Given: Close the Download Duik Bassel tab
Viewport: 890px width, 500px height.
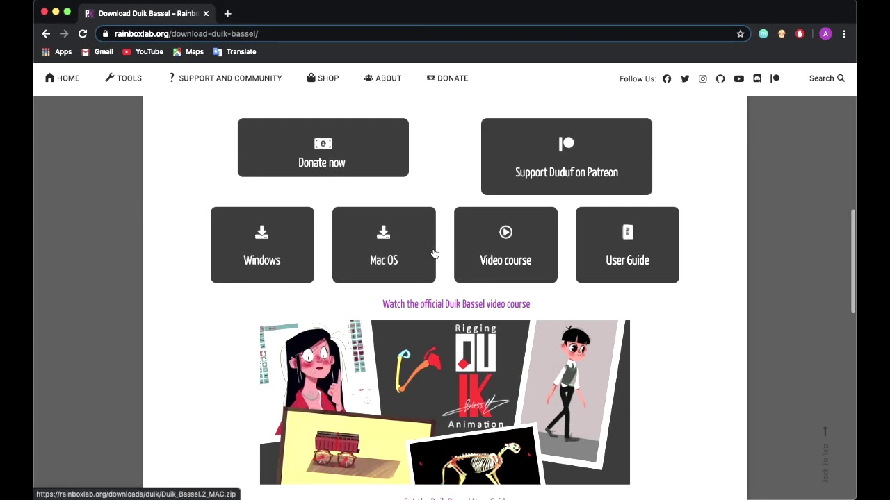Looking at the screenshot, I should [x=206, y=13].
